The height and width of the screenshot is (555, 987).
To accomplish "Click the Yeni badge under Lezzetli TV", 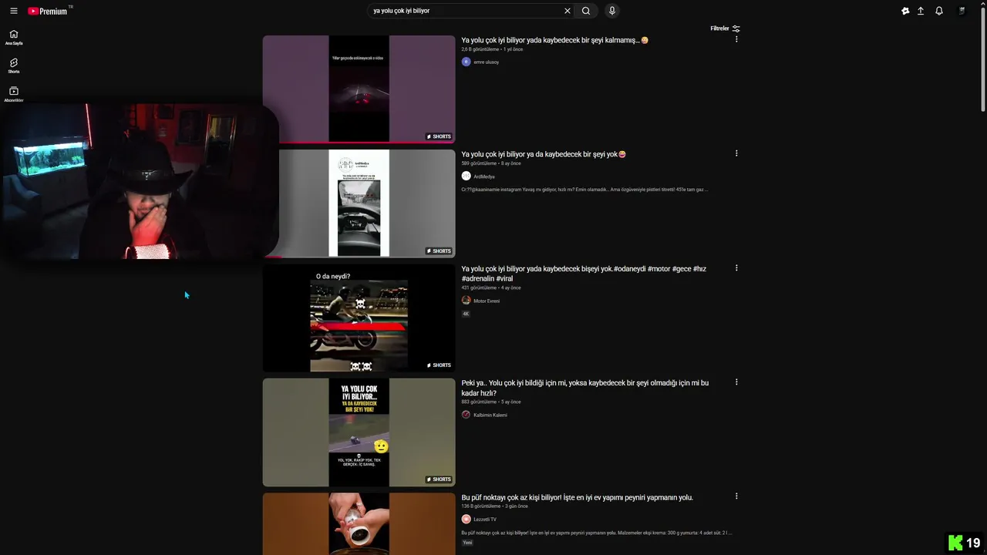I will 467,543.
